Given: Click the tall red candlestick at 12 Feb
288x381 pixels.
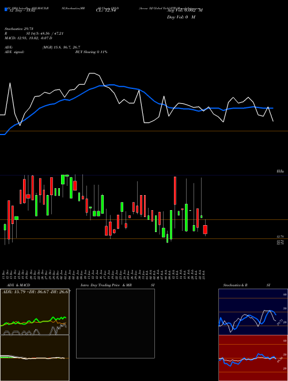Looking at the screenshot, I should point(175,190).
